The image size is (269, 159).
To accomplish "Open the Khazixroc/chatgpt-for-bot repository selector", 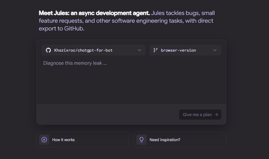I will tap(84, 50).
